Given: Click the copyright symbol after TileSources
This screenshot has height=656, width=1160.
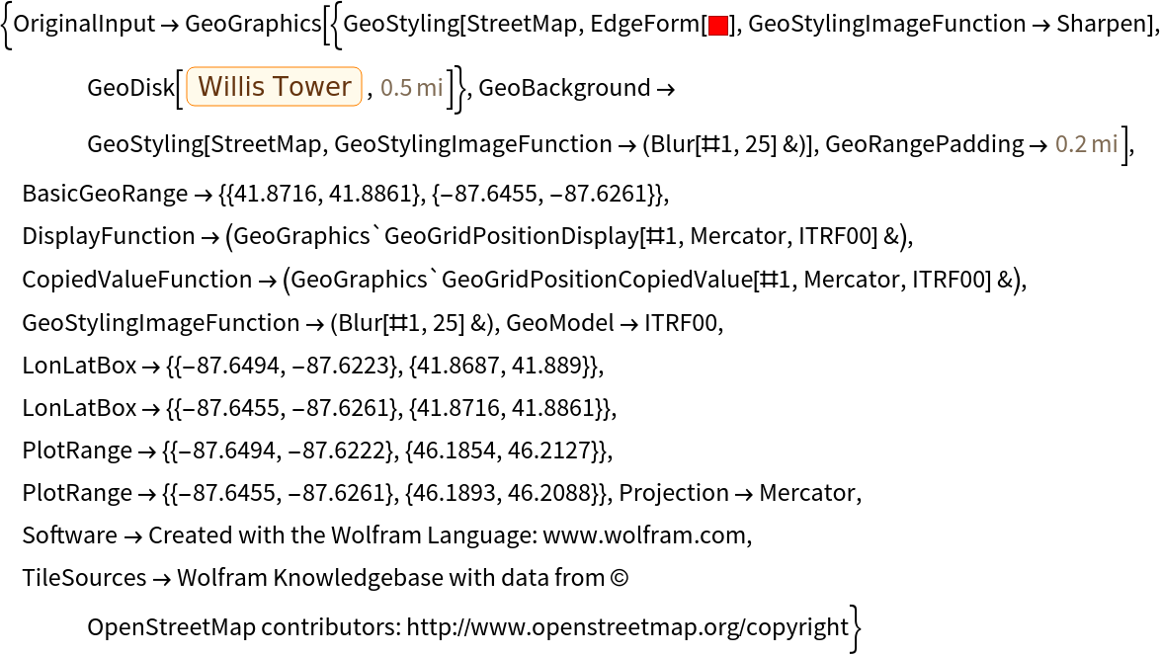Looking at the screenshot, I should (x=620, y=579).
